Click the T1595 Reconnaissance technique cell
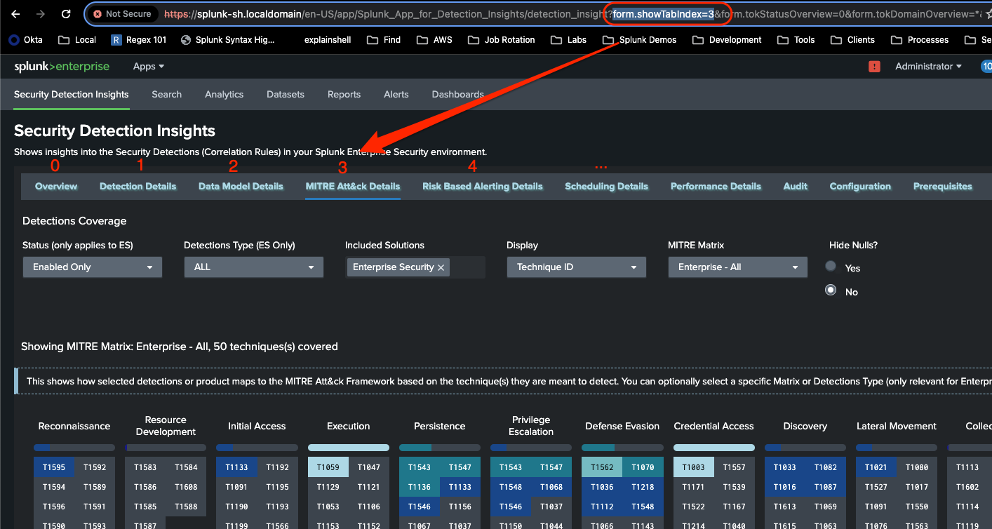The height and width of the screenshot is (529, 992). pyautogui.click(x=54, y=467)
